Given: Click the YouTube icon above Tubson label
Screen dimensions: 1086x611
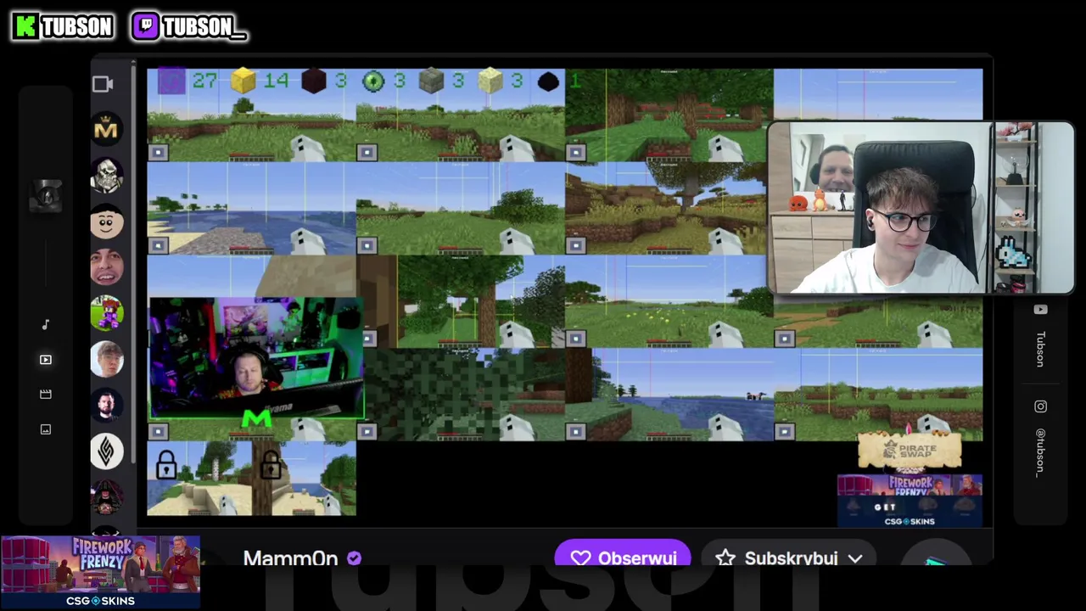Looking at the screenshot, I should 1040,310.
